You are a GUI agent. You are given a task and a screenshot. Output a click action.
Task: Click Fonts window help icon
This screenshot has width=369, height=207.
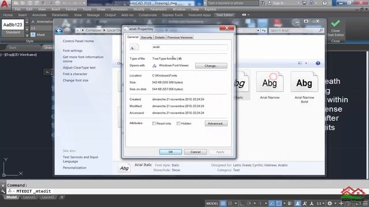318,63
